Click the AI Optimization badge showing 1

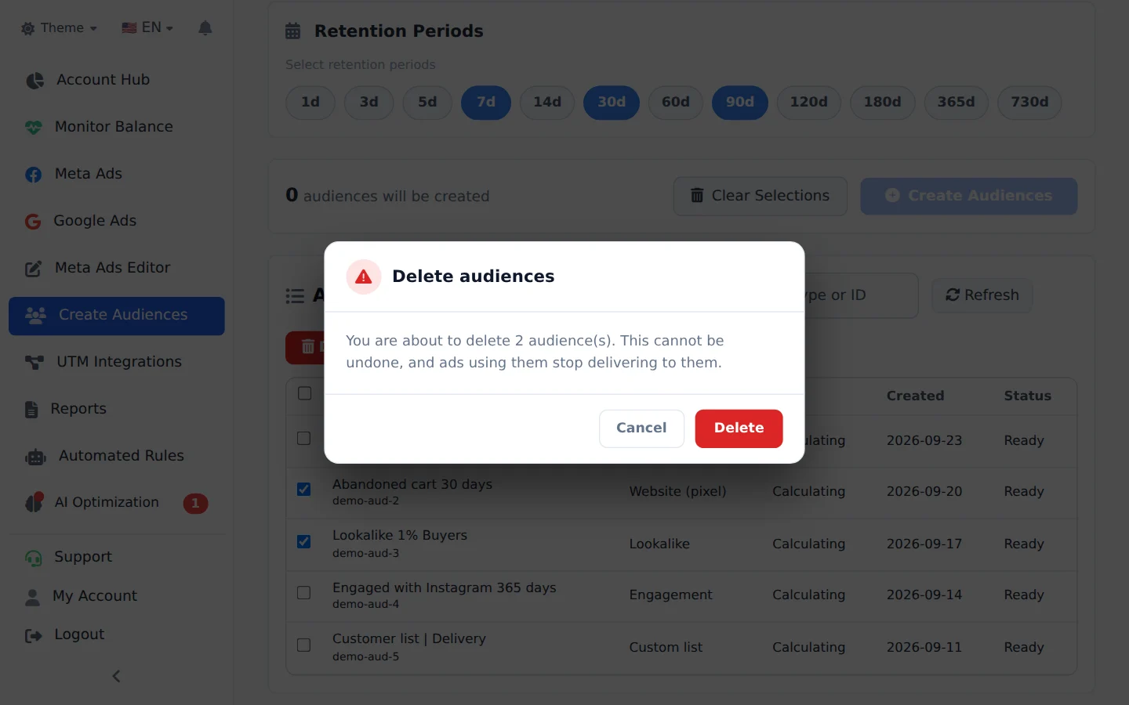tap(195, 504)
